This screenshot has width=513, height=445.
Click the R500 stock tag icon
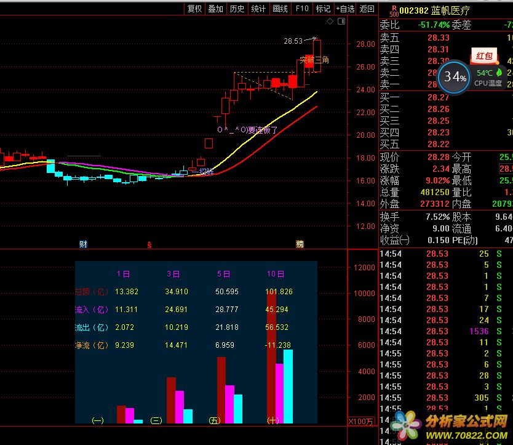[394, 11]
